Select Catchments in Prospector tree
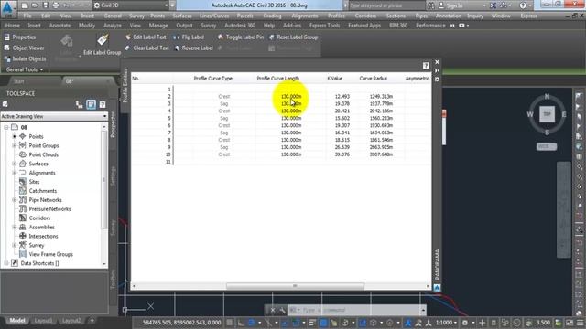Image resolution: width=586 pixels, height=329 pixels. click(x=43, y=191)
